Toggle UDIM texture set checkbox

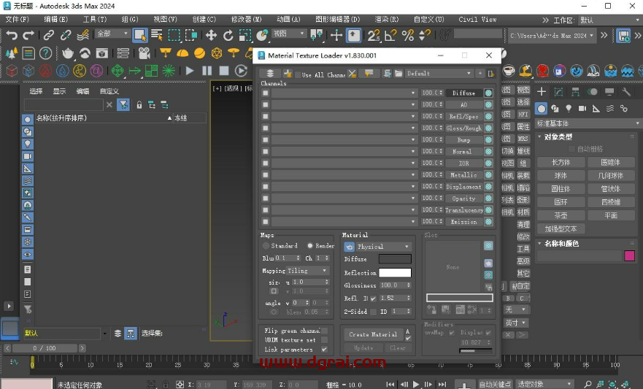click(324, 340)
